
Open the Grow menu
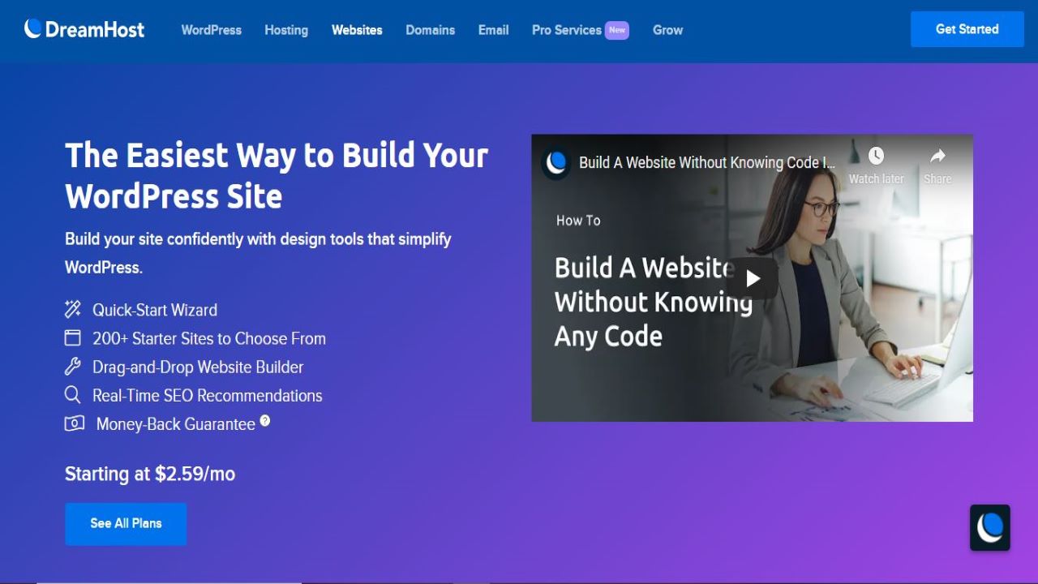click(667, 30)
